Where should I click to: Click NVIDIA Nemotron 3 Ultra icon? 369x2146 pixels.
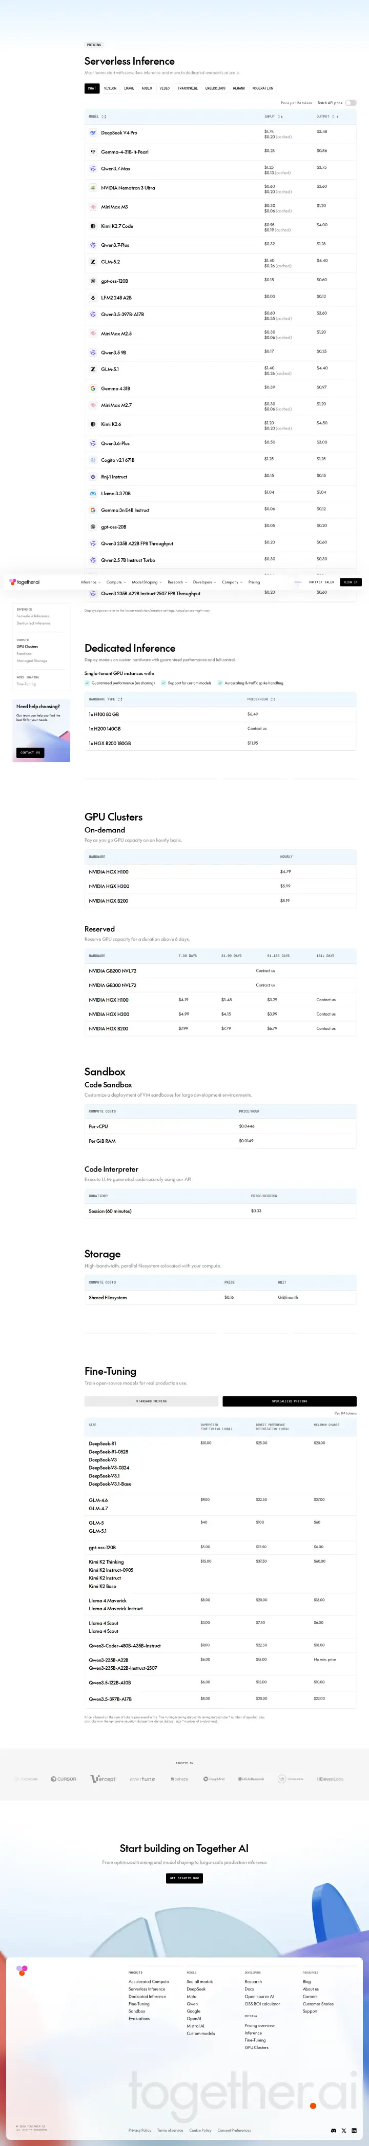[x=93, y=187]
